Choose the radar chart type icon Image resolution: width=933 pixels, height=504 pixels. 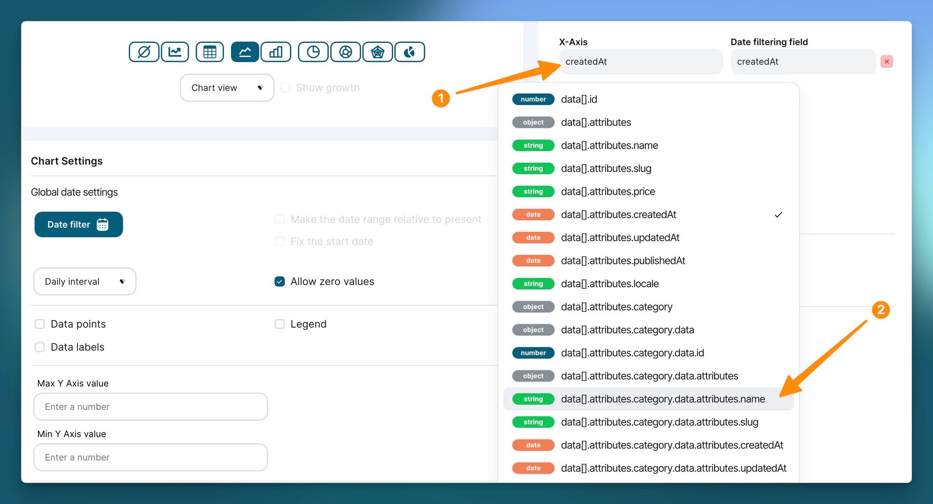[x=377, y=52]
